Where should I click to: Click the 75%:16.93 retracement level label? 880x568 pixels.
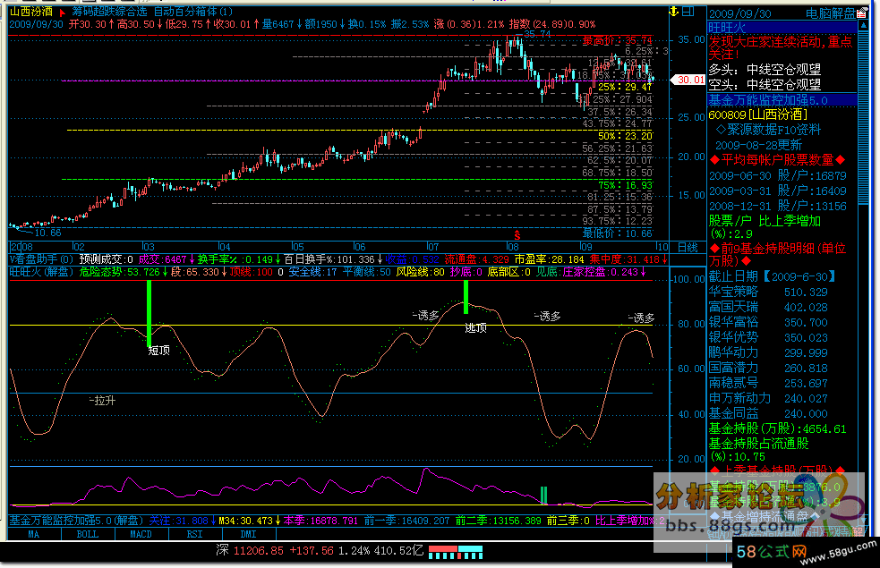(625, 185)
